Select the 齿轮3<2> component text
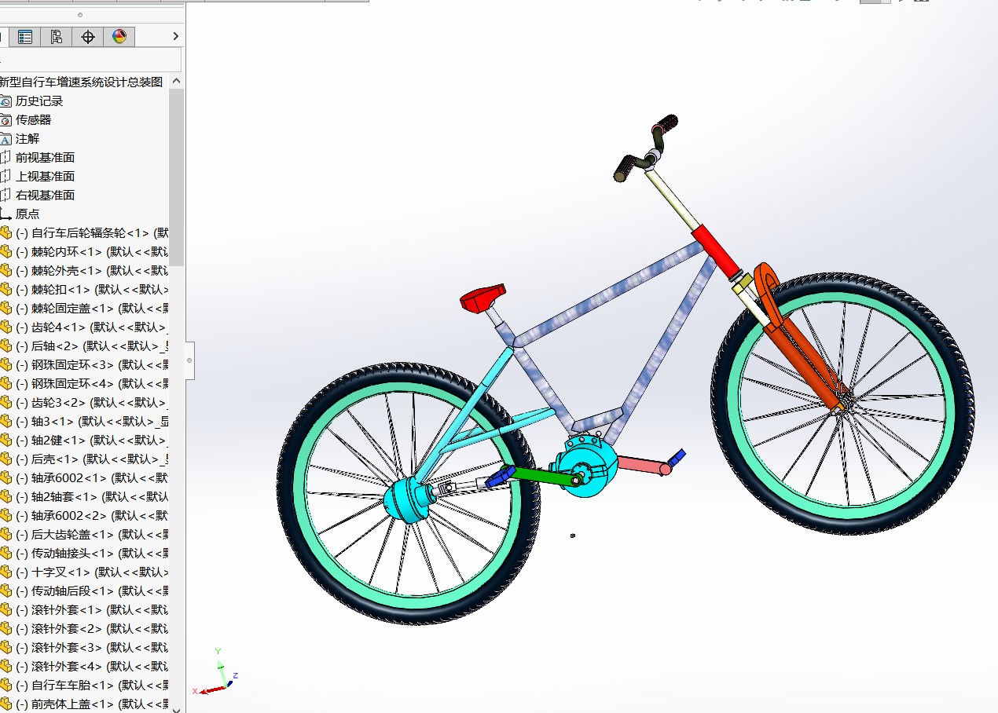998x713 pixels. (x=91, y=403)
